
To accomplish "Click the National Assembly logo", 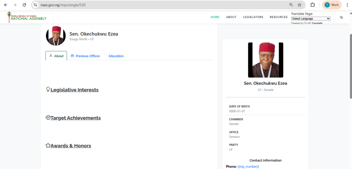I will 27,17.
